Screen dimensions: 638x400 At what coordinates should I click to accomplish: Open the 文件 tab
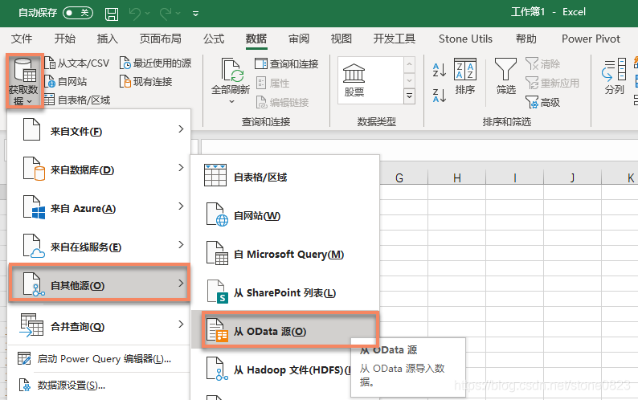tap(22, 39)
